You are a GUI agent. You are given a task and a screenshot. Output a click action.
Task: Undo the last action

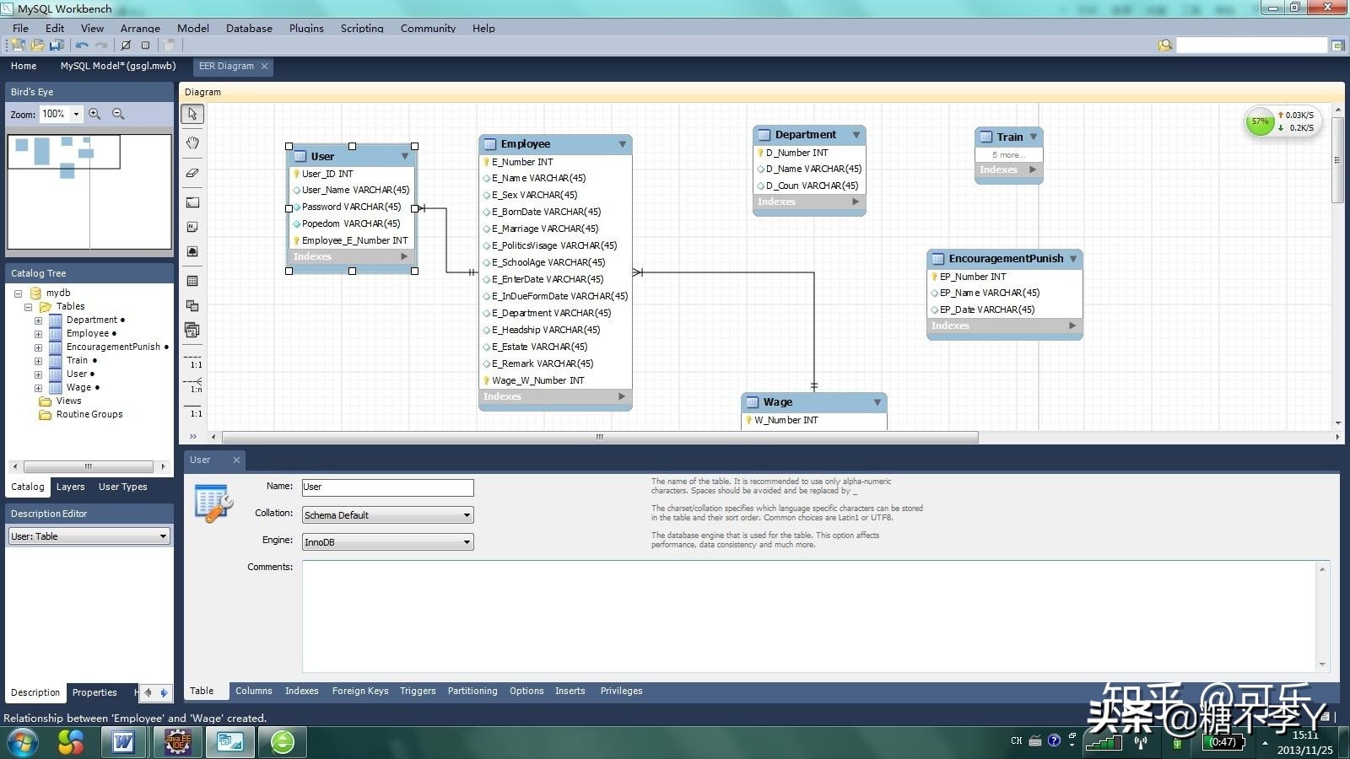[x=82, y=46]
